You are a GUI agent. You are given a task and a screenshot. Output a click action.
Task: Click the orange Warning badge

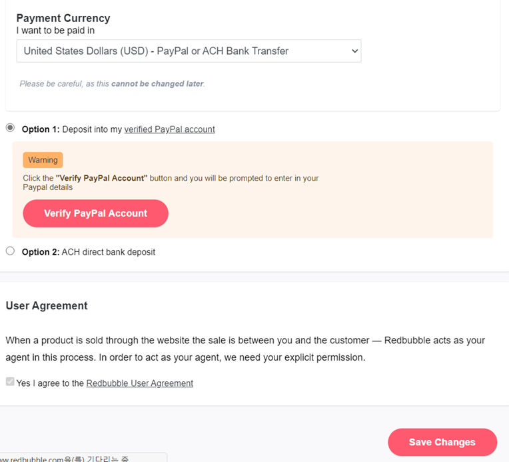pyautogui.click(x=43, y=160)
